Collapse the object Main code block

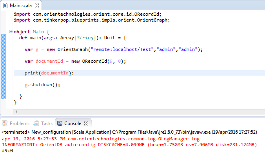pos(11,32)
